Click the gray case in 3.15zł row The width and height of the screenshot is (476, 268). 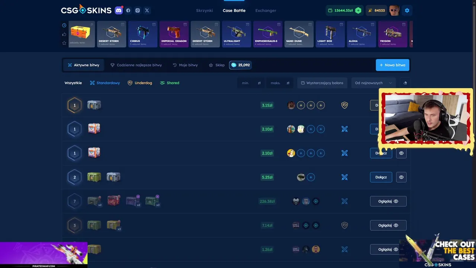[x=94, y=105]
